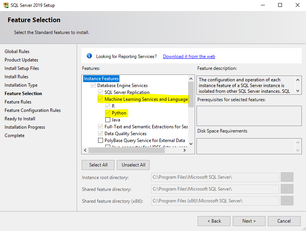Select the Installation Type step
The width and height of the screenshot is (306, 231).
(x=21, y=85)
